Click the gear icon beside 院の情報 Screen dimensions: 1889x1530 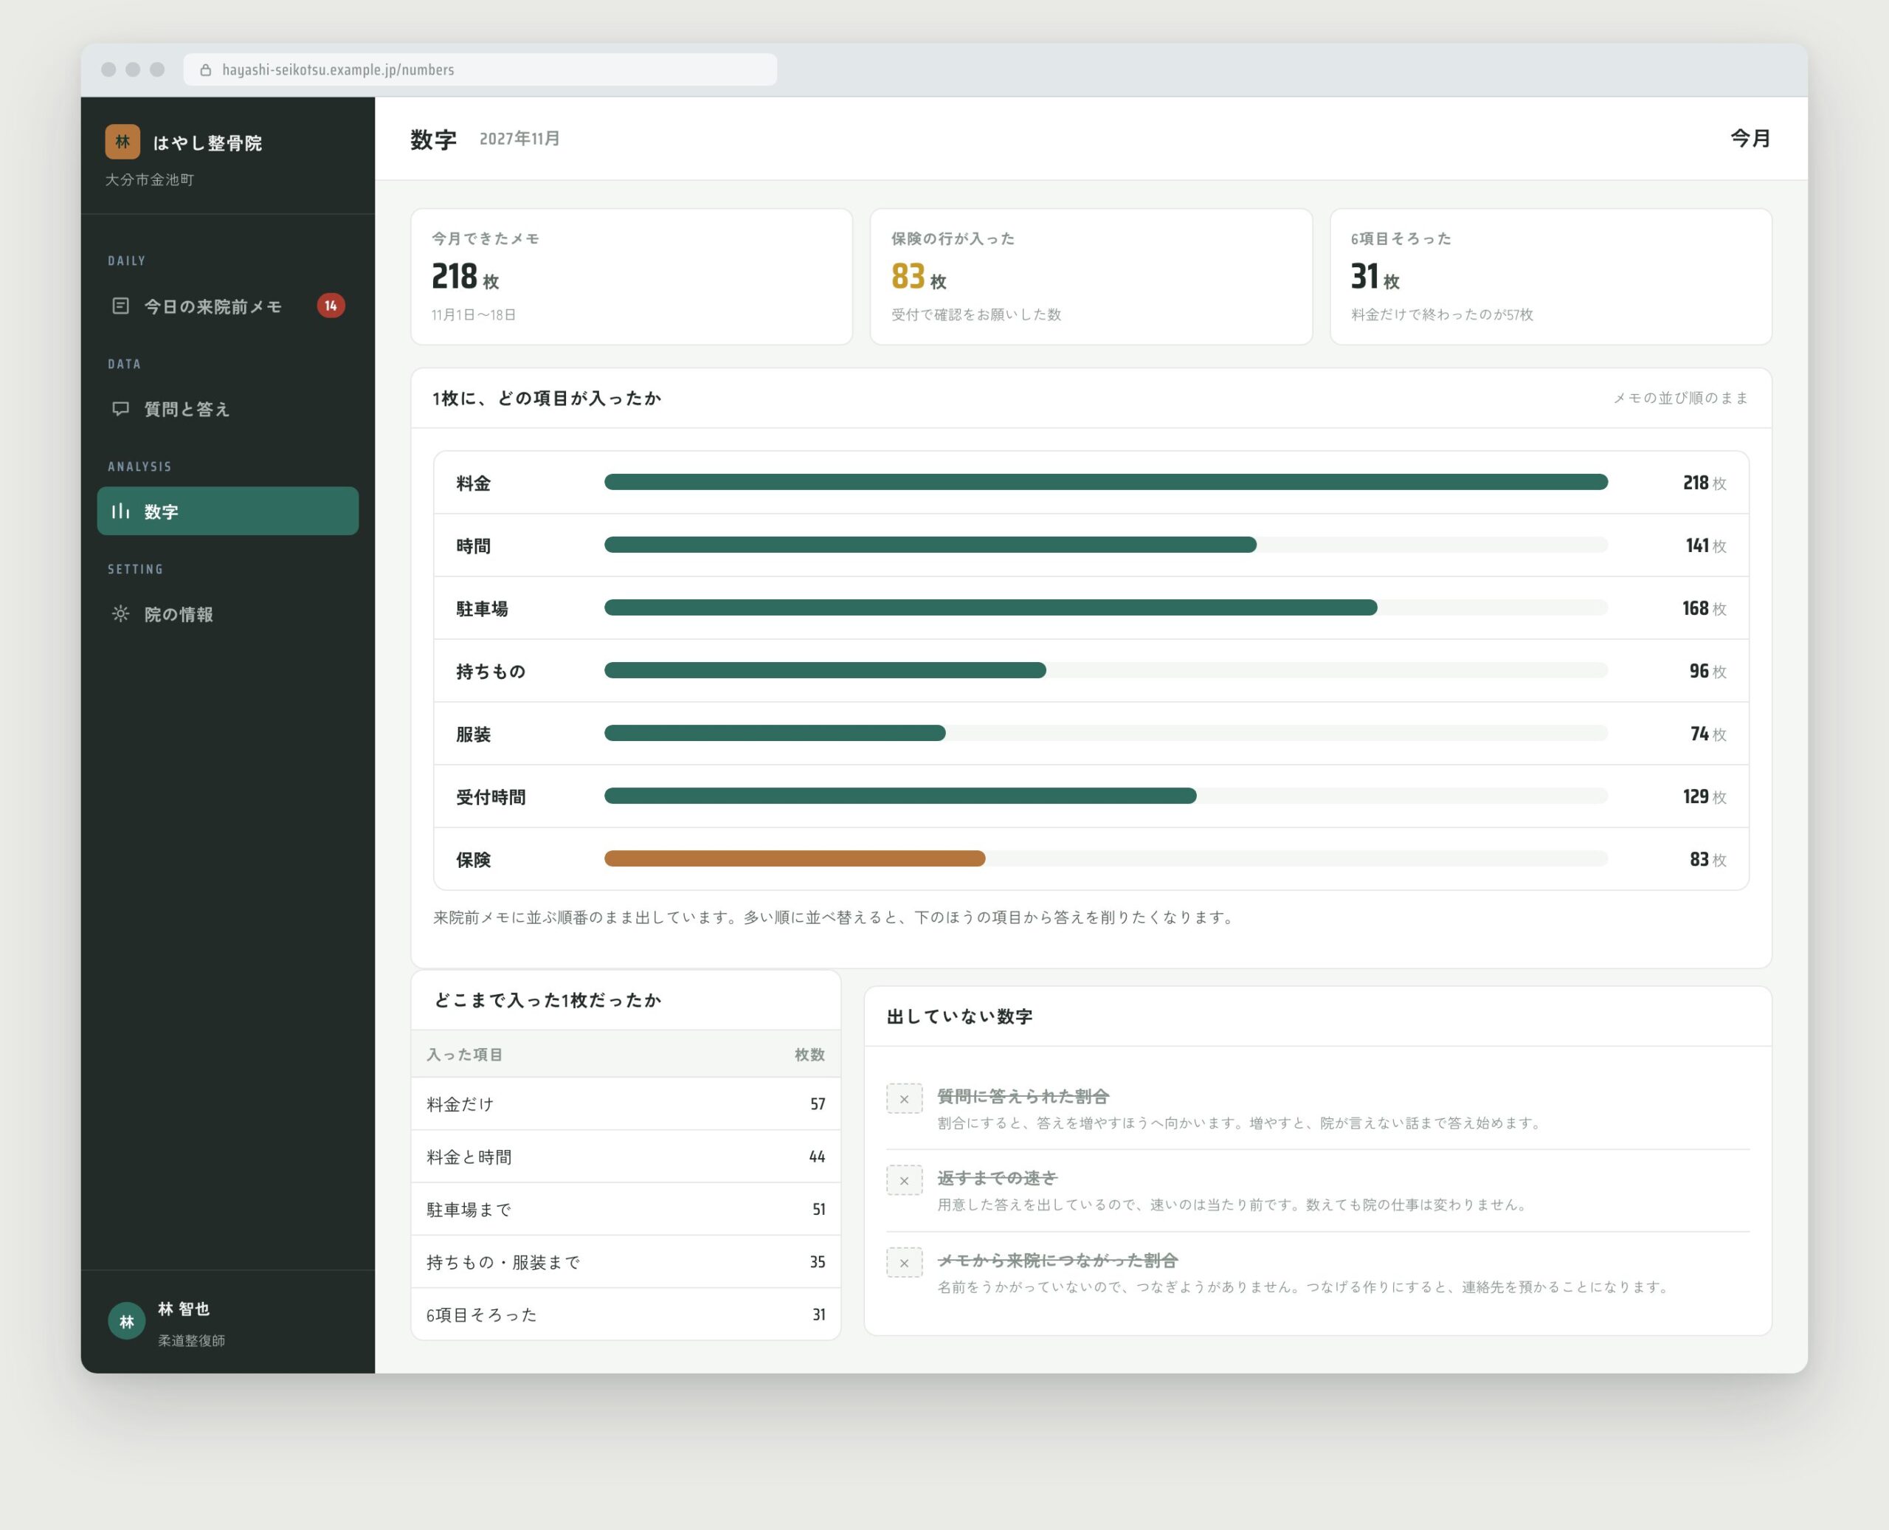(121, 614)
